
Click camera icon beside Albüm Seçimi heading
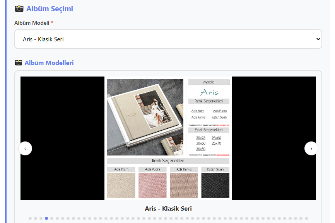pos(19,9)
